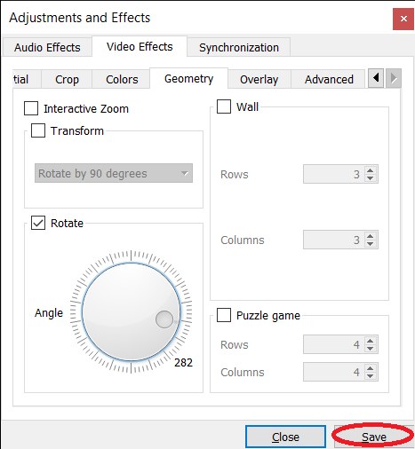Screen dimensions: 415x449
Task: Select the Geometry sub-tab
Action: 188,79
